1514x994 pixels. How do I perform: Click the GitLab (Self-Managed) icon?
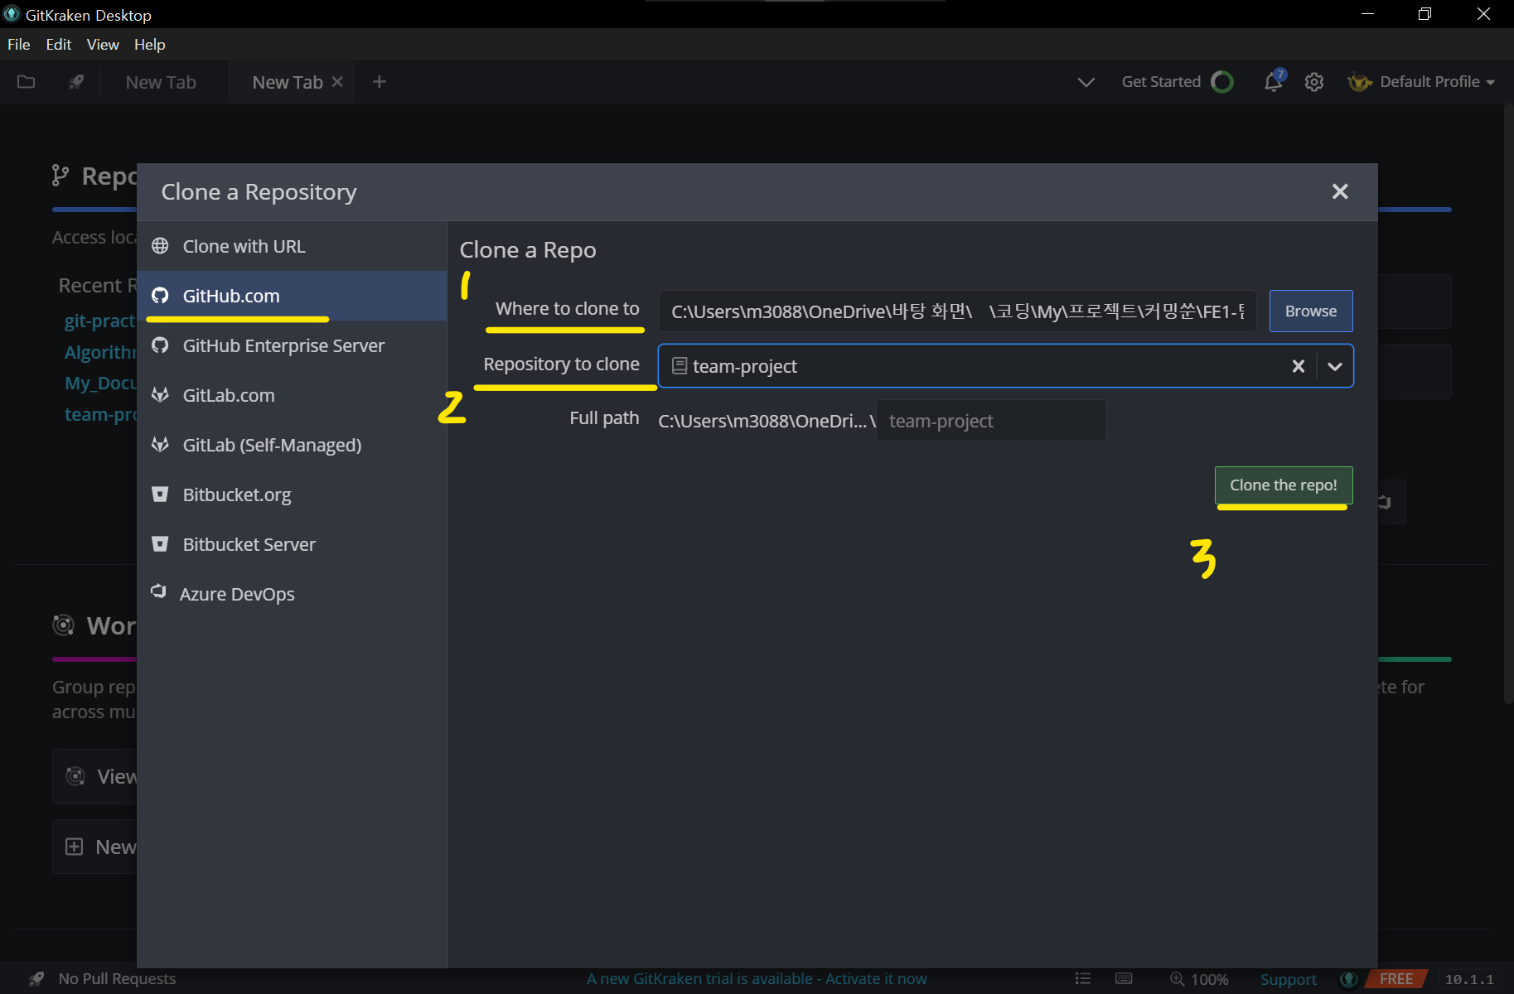[160, 445]
